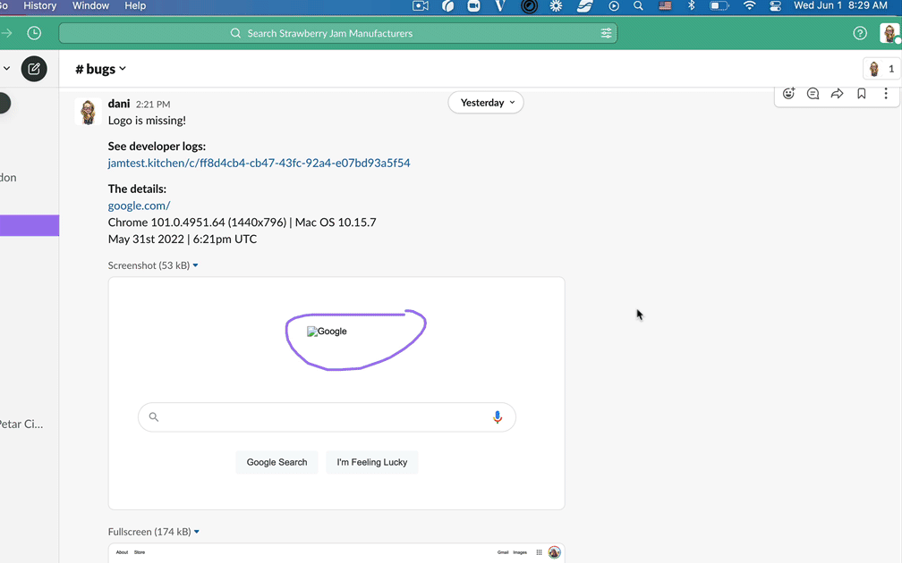Image resolution: width=902 pixels, height=563 pixels.
Task: Open your profile avatar menu
Action: pyautogui.click(x=889, y=33)
